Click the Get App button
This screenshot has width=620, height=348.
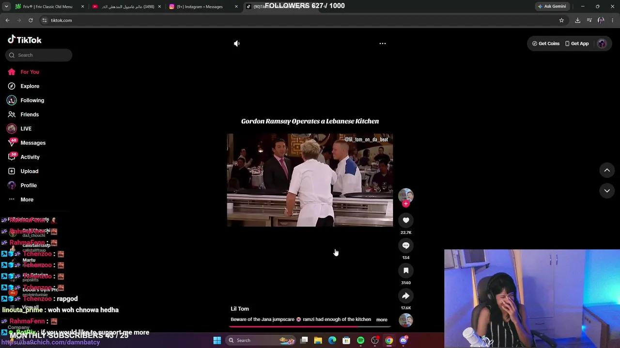tap(577, 43)
